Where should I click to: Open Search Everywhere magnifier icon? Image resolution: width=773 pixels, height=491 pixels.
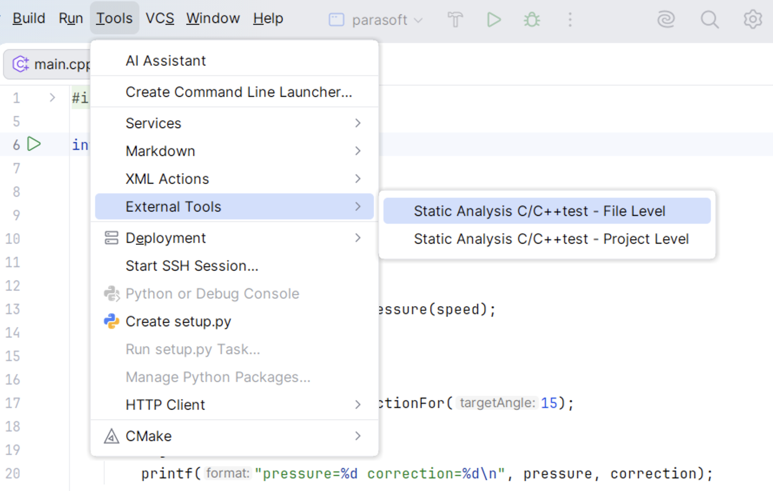[710, 20]
